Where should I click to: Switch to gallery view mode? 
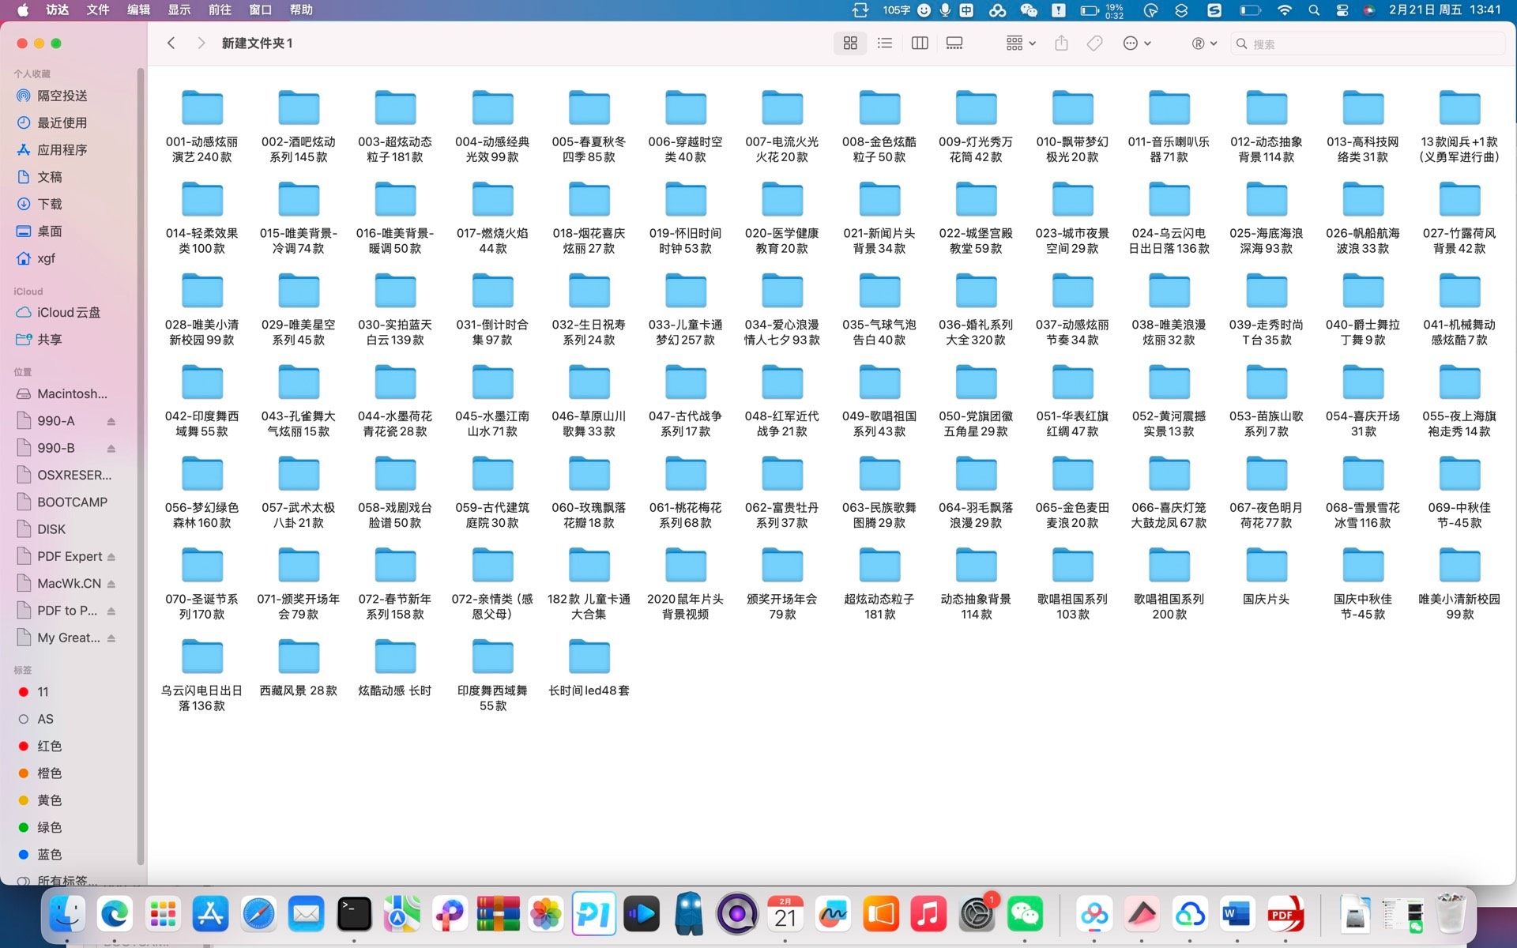pos(954,43)
